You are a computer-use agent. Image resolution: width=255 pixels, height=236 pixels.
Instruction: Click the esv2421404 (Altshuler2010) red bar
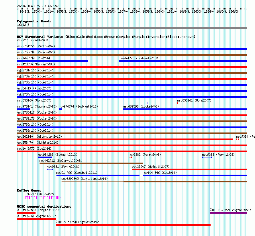pos(125,139)
